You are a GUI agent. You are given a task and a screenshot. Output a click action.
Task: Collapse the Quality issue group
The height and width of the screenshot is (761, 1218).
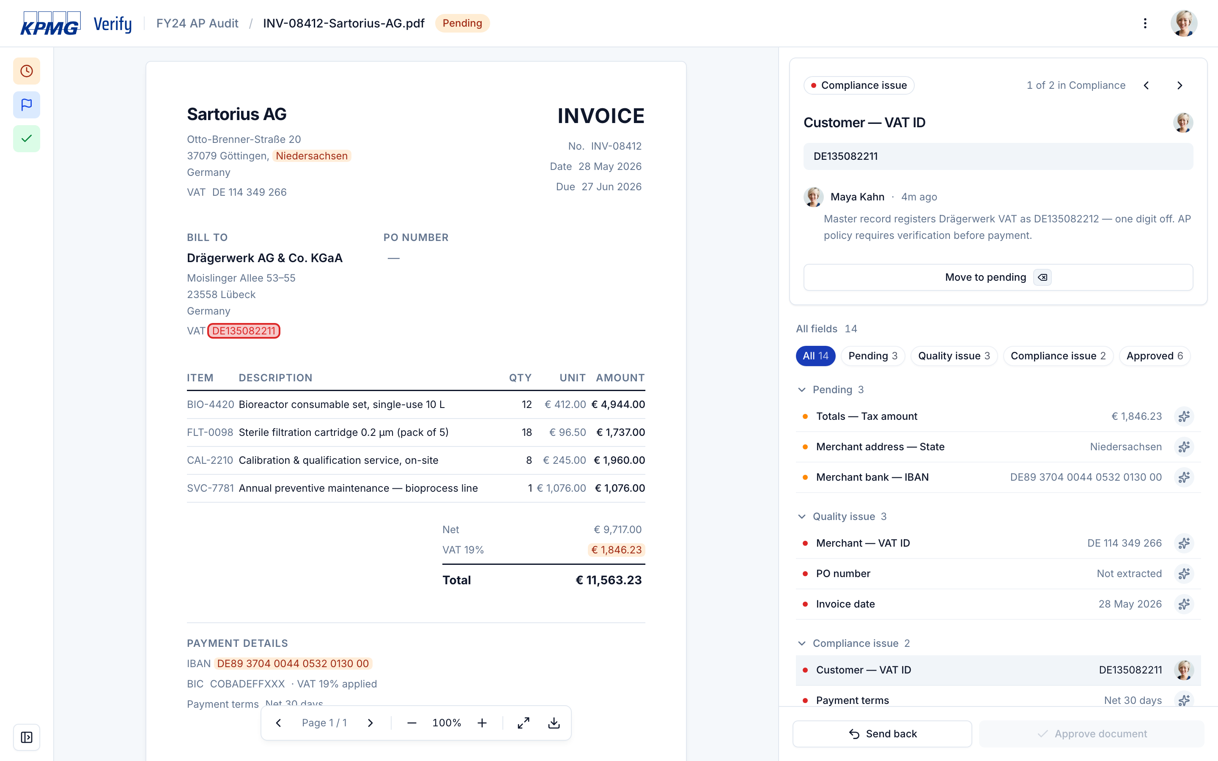coord(802,516)
